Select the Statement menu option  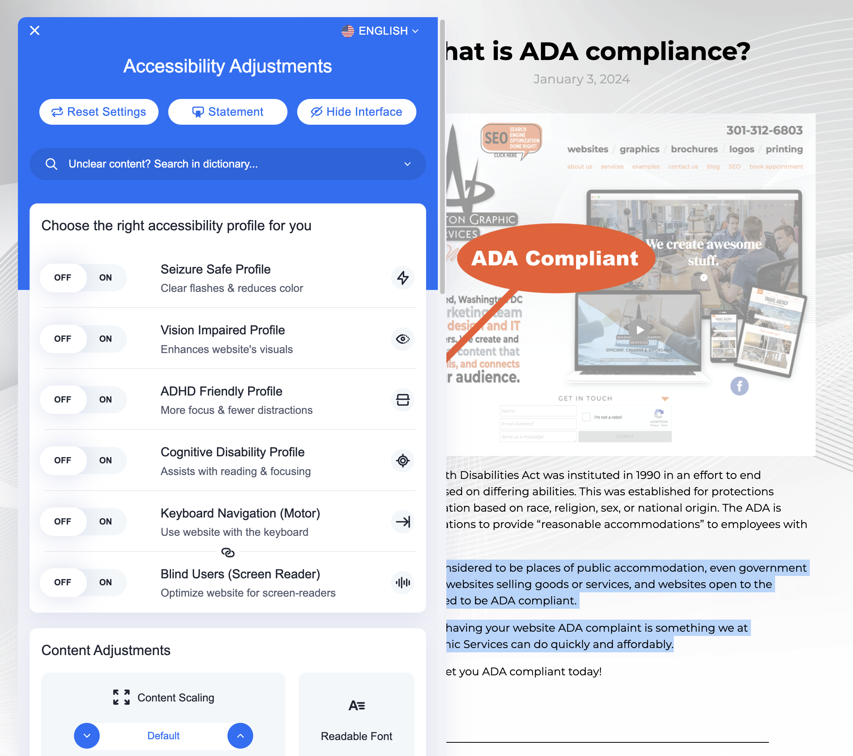227,112
